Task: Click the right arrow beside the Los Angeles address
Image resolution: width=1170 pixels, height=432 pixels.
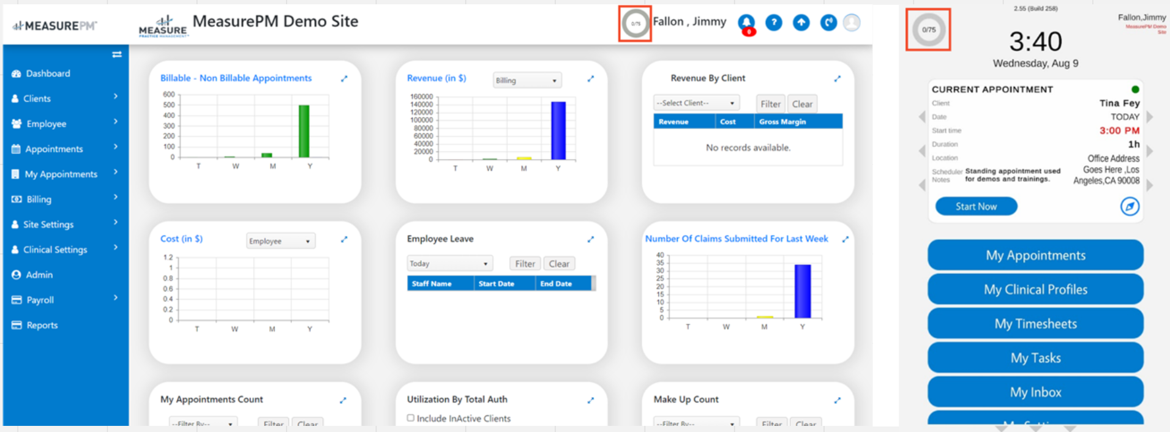Action: click(x=1149, y=185)
